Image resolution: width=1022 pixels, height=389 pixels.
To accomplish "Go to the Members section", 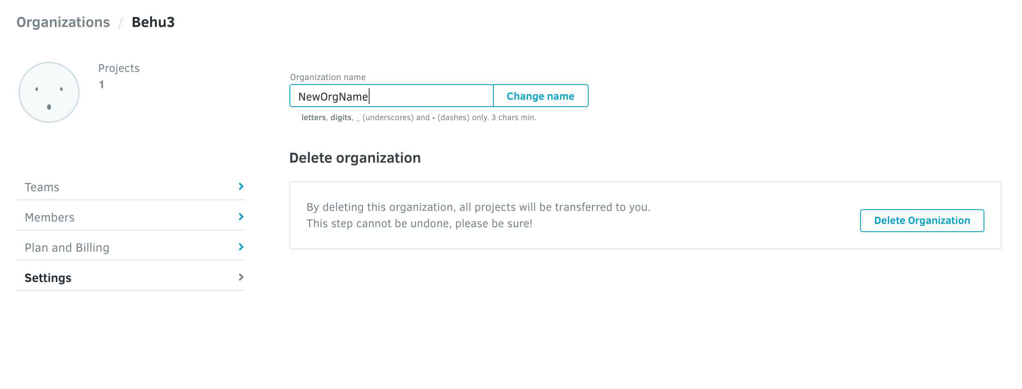I will (49, 218).
